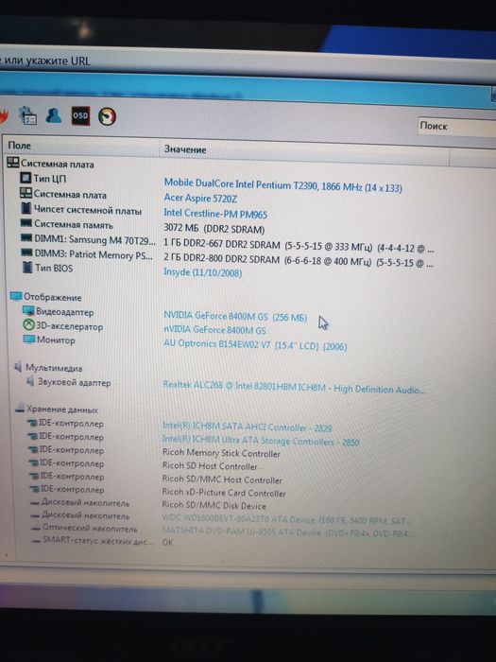Image resolution: width=496 pixels, height=662 pixels.
Task: Select the Ricoh xD-Picture Card Controller value
Action: click(224, 493)
